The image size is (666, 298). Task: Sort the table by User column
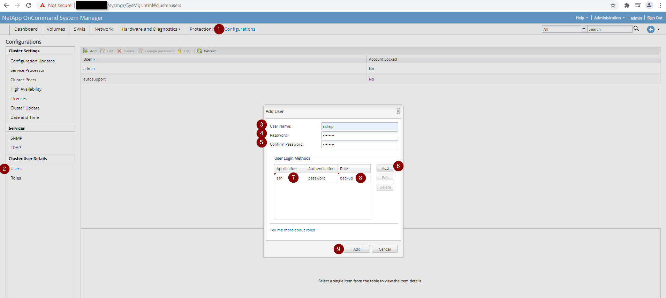tap(88, 59)
